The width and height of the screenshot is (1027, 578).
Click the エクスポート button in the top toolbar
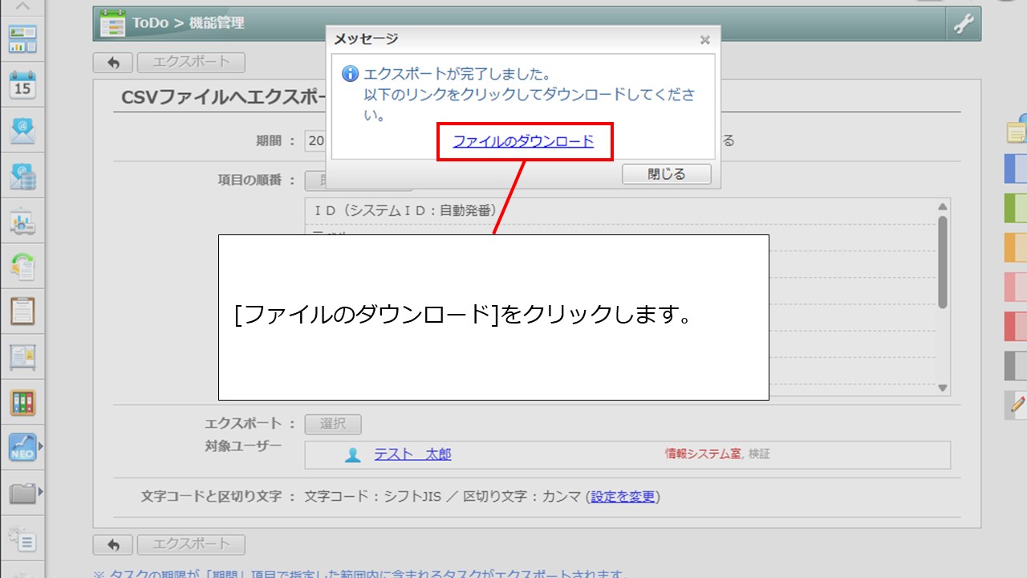pyautogui.click(x=191, y=63)
